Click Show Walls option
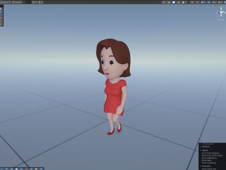Viewport: 226px width, 170px height. [x=207, y=161]
